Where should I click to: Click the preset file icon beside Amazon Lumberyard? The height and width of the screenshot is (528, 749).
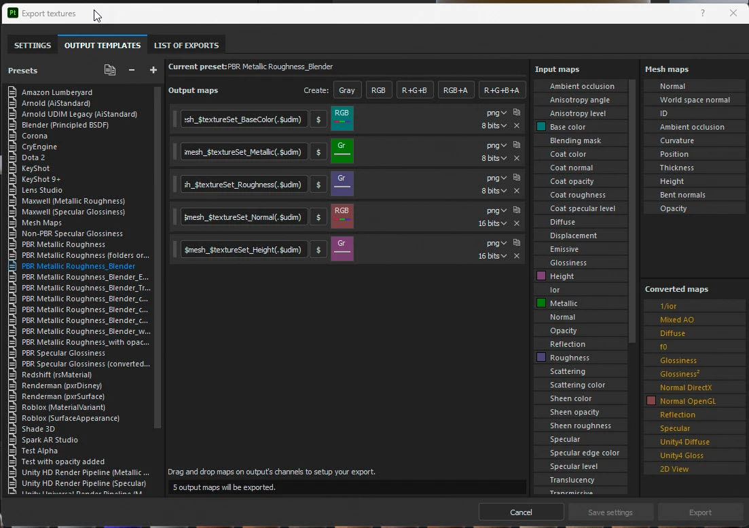[12, 92]
